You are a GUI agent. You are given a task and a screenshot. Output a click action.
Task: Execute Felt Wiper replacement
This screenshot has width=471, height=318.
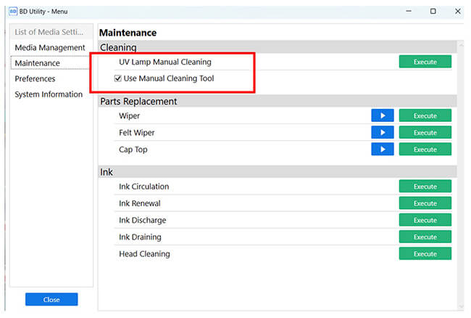pos(425,132)
